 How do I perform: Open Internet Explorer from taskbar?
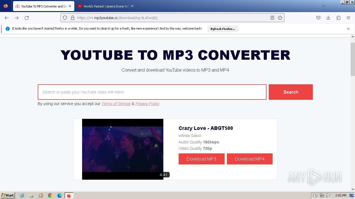point(22,195)
